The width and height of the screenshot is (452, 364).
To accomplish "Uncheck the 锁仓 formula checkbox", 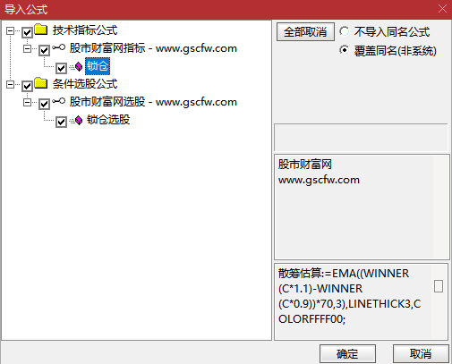I will 61,68.
